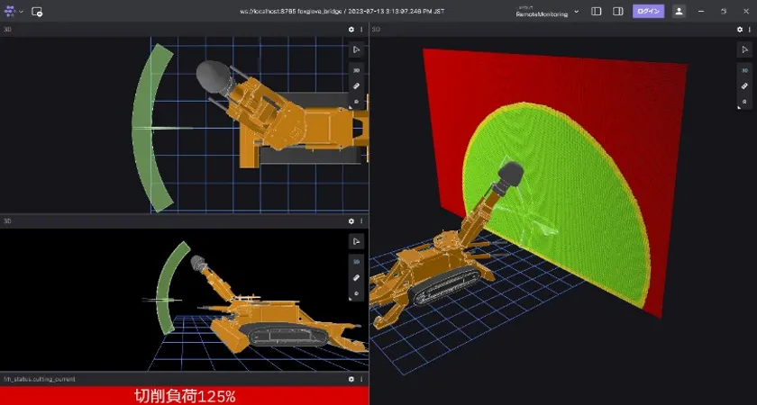Image resolution: width=757 pixels, height=405 pixels.
Task: Toggle 3D camera mode in top-left panel
Action: [x=356, y=69]
